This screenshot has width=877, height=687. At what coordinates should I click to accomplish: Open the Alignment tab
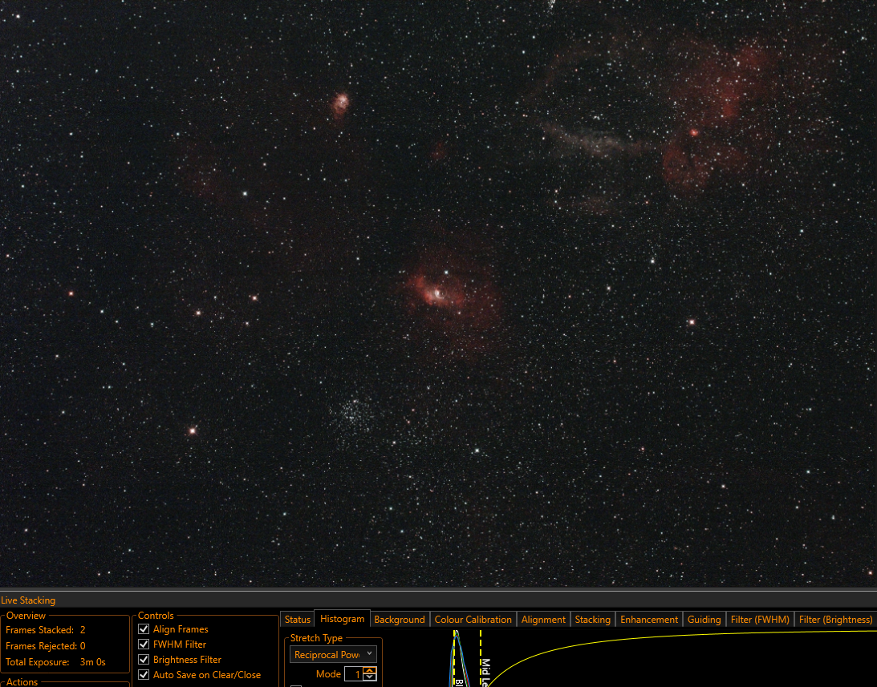(543, 620)
